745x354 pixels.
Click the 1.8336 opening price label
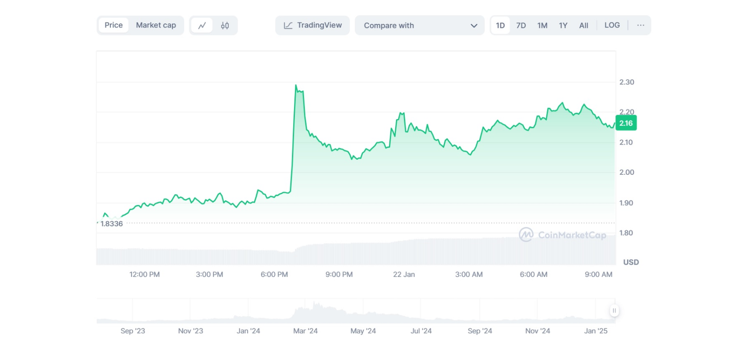coord(112,223)
